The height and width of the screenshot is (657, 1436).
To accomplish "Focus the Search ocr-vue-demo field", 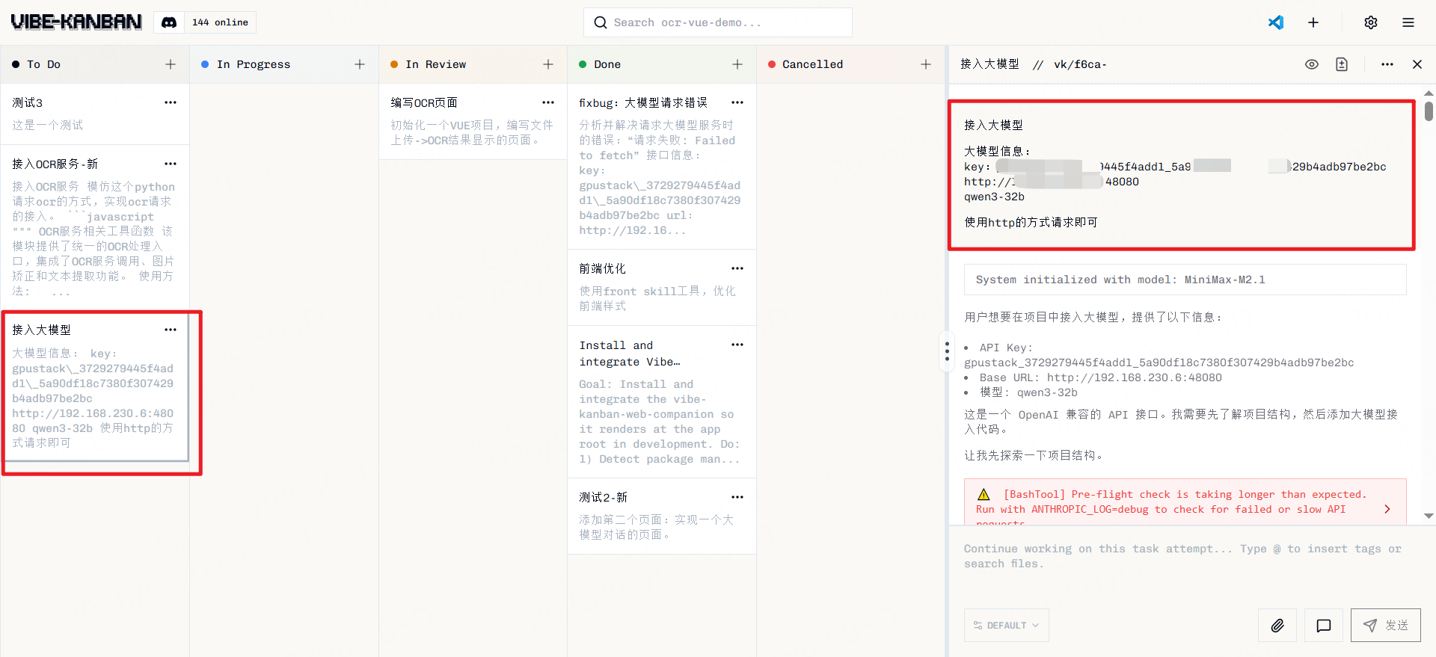I will pos(718,22).
